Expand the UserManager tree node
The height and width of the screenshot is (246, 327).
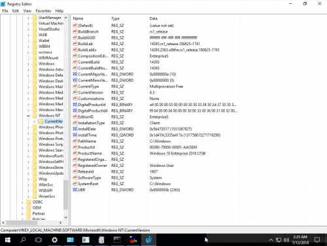tap(28, 18)
